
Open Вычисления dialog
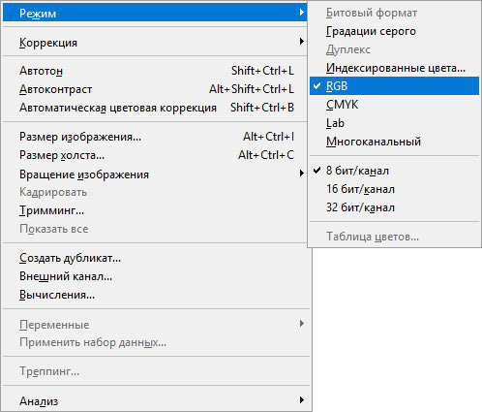[x=155, y=295]
